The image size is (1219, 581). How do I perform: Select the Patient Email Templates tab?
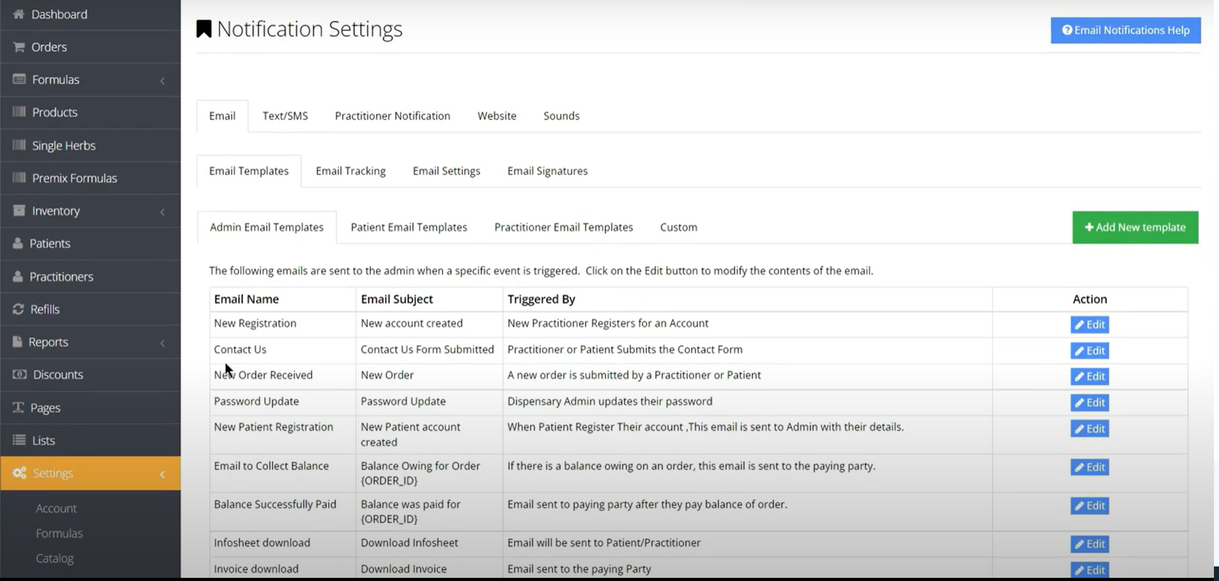point(408,227)
